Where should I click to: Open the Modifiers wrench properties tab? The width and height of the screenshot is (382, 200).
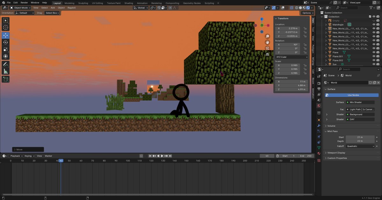coord(319,126)
